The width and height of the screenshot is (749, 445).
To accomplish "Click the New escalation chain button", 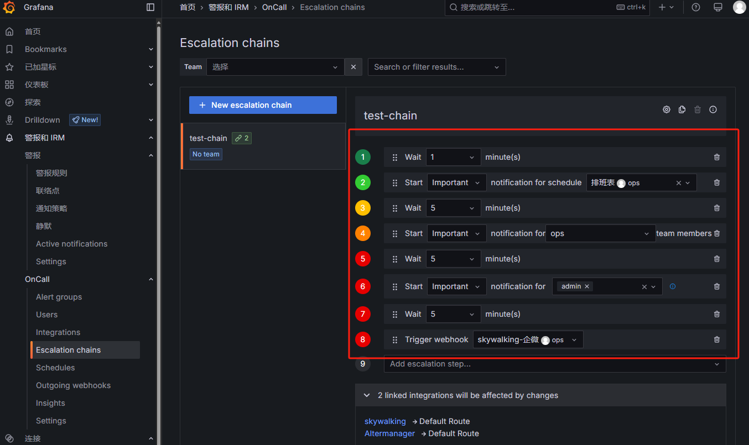I will click(263, 105).
